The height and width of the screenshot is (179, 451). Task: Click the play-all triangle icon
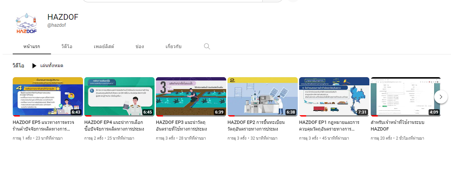coord(34,66)
